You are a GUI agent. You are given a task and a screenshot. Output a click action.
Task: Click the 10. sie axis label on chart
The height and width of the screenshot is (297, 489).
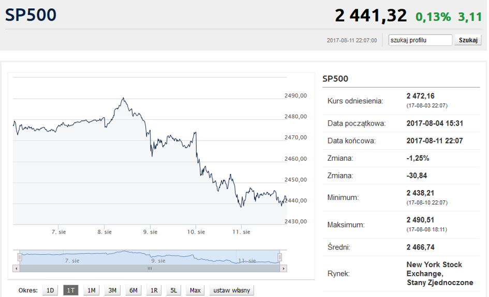tap(196, 232)
